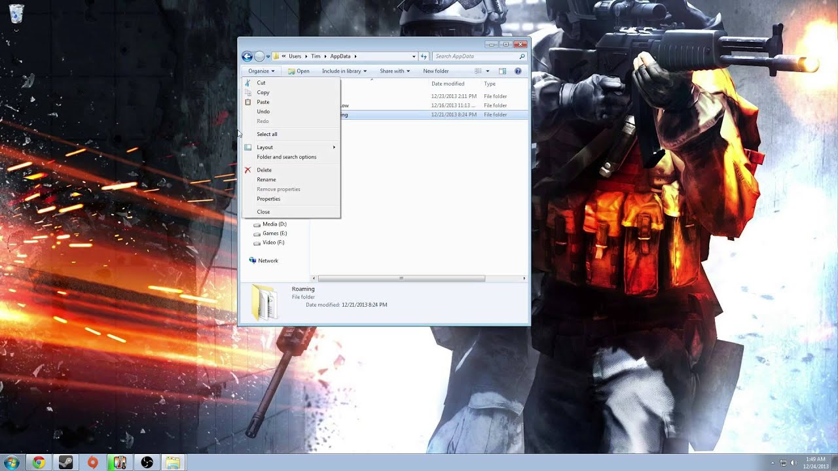Click the red Delete X icon
The image size is (838, 471).
[248, 170]
